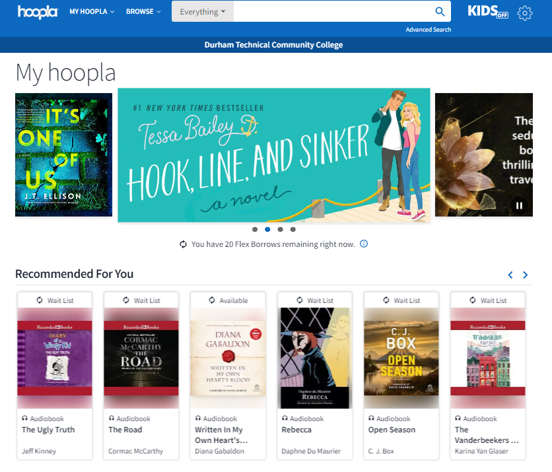
Task: Open Rebecca title link
Action: pyautogui.click(x=296, y=430)
